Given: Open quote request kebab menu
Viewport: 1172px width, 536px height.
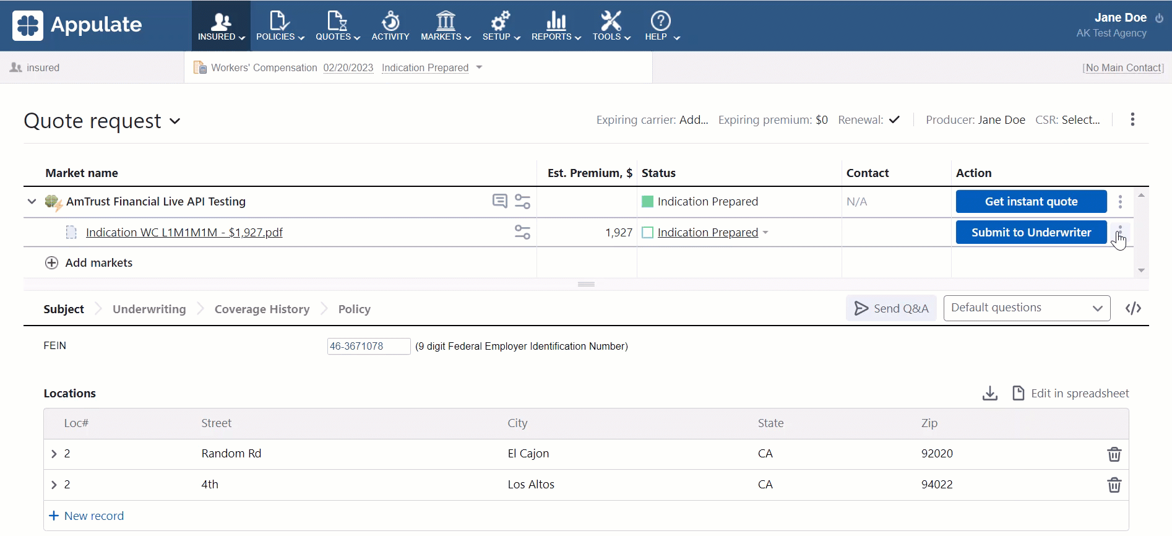Looking at the screenshot, I should [1132, 119].
